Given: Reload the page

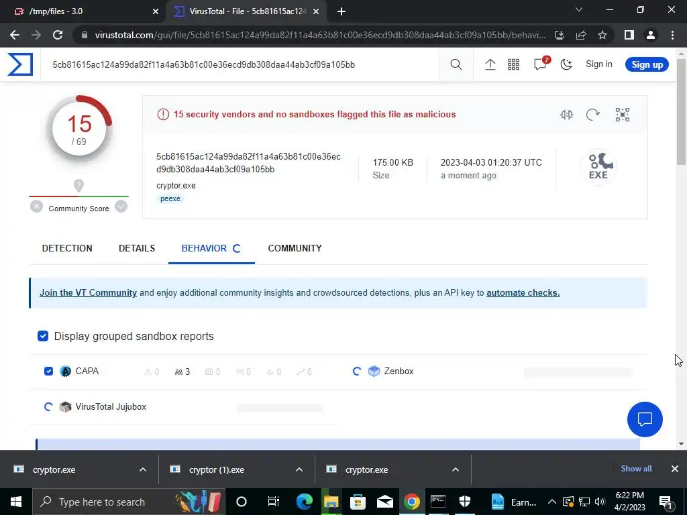Looking at the screenshot, I should (58, 35).
